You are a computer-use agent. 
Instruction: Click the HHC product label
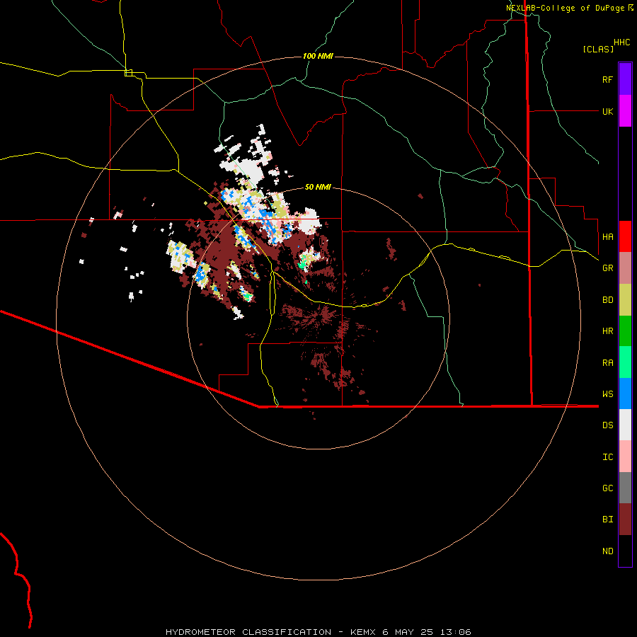[622, 42]
